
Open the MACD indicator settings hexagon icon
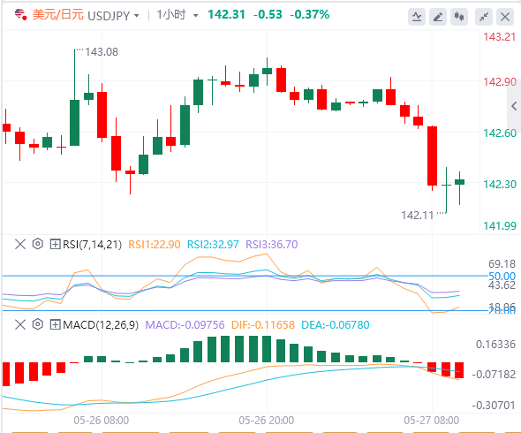pos(38,324)
